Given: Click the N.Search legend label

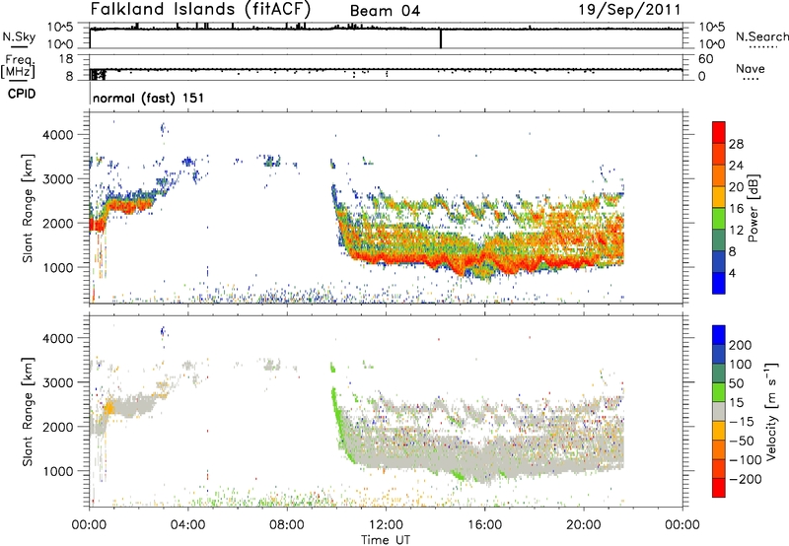Looking at the screenshot, I should click(x=761, y=36).
